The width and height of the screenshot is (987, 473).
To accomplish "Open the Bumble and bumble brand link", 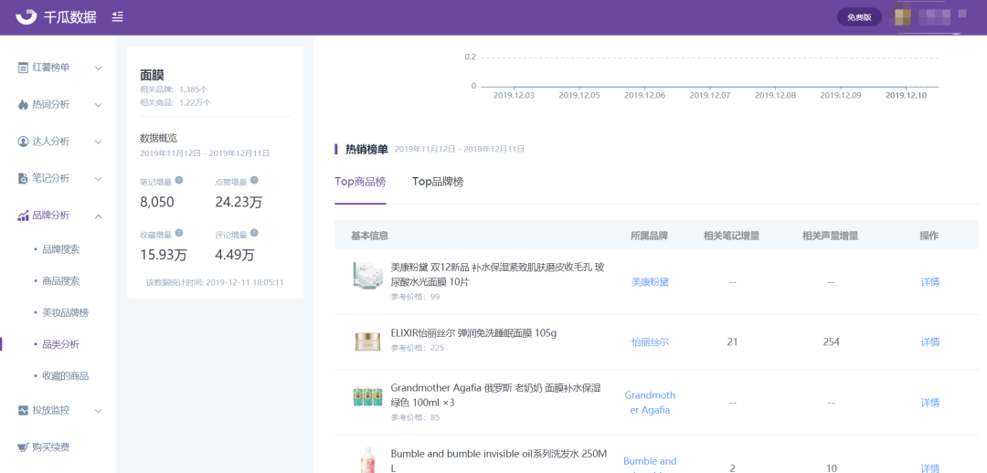I will tap(651, 466).
